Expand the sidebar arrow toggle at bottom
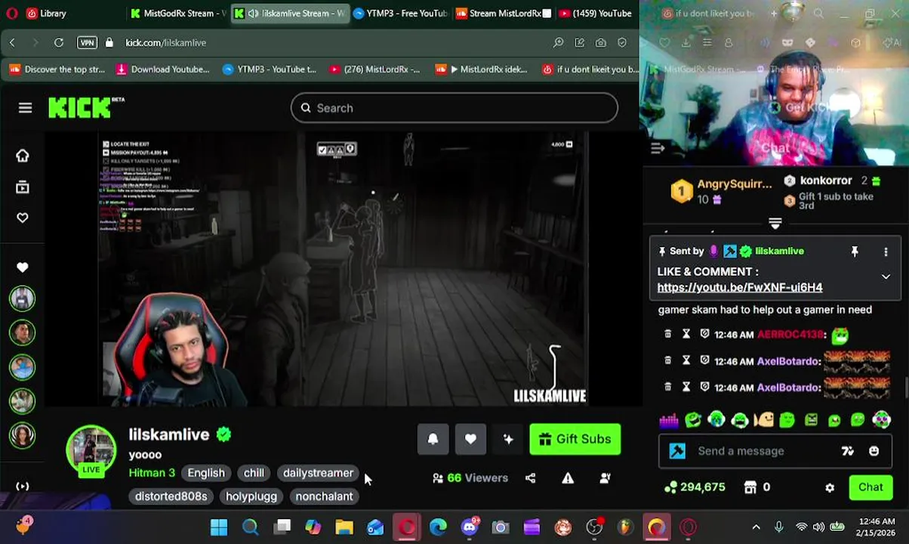Image resolution: width=909 pixels, height=544 pixels. pyautogui.click(x=23, y=487)
